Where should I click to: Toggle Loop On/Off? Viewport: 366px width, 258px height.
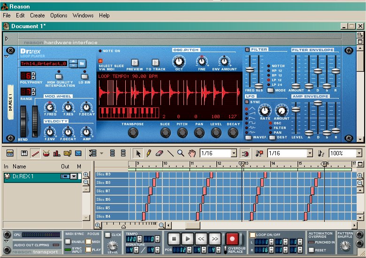[252, 235]
